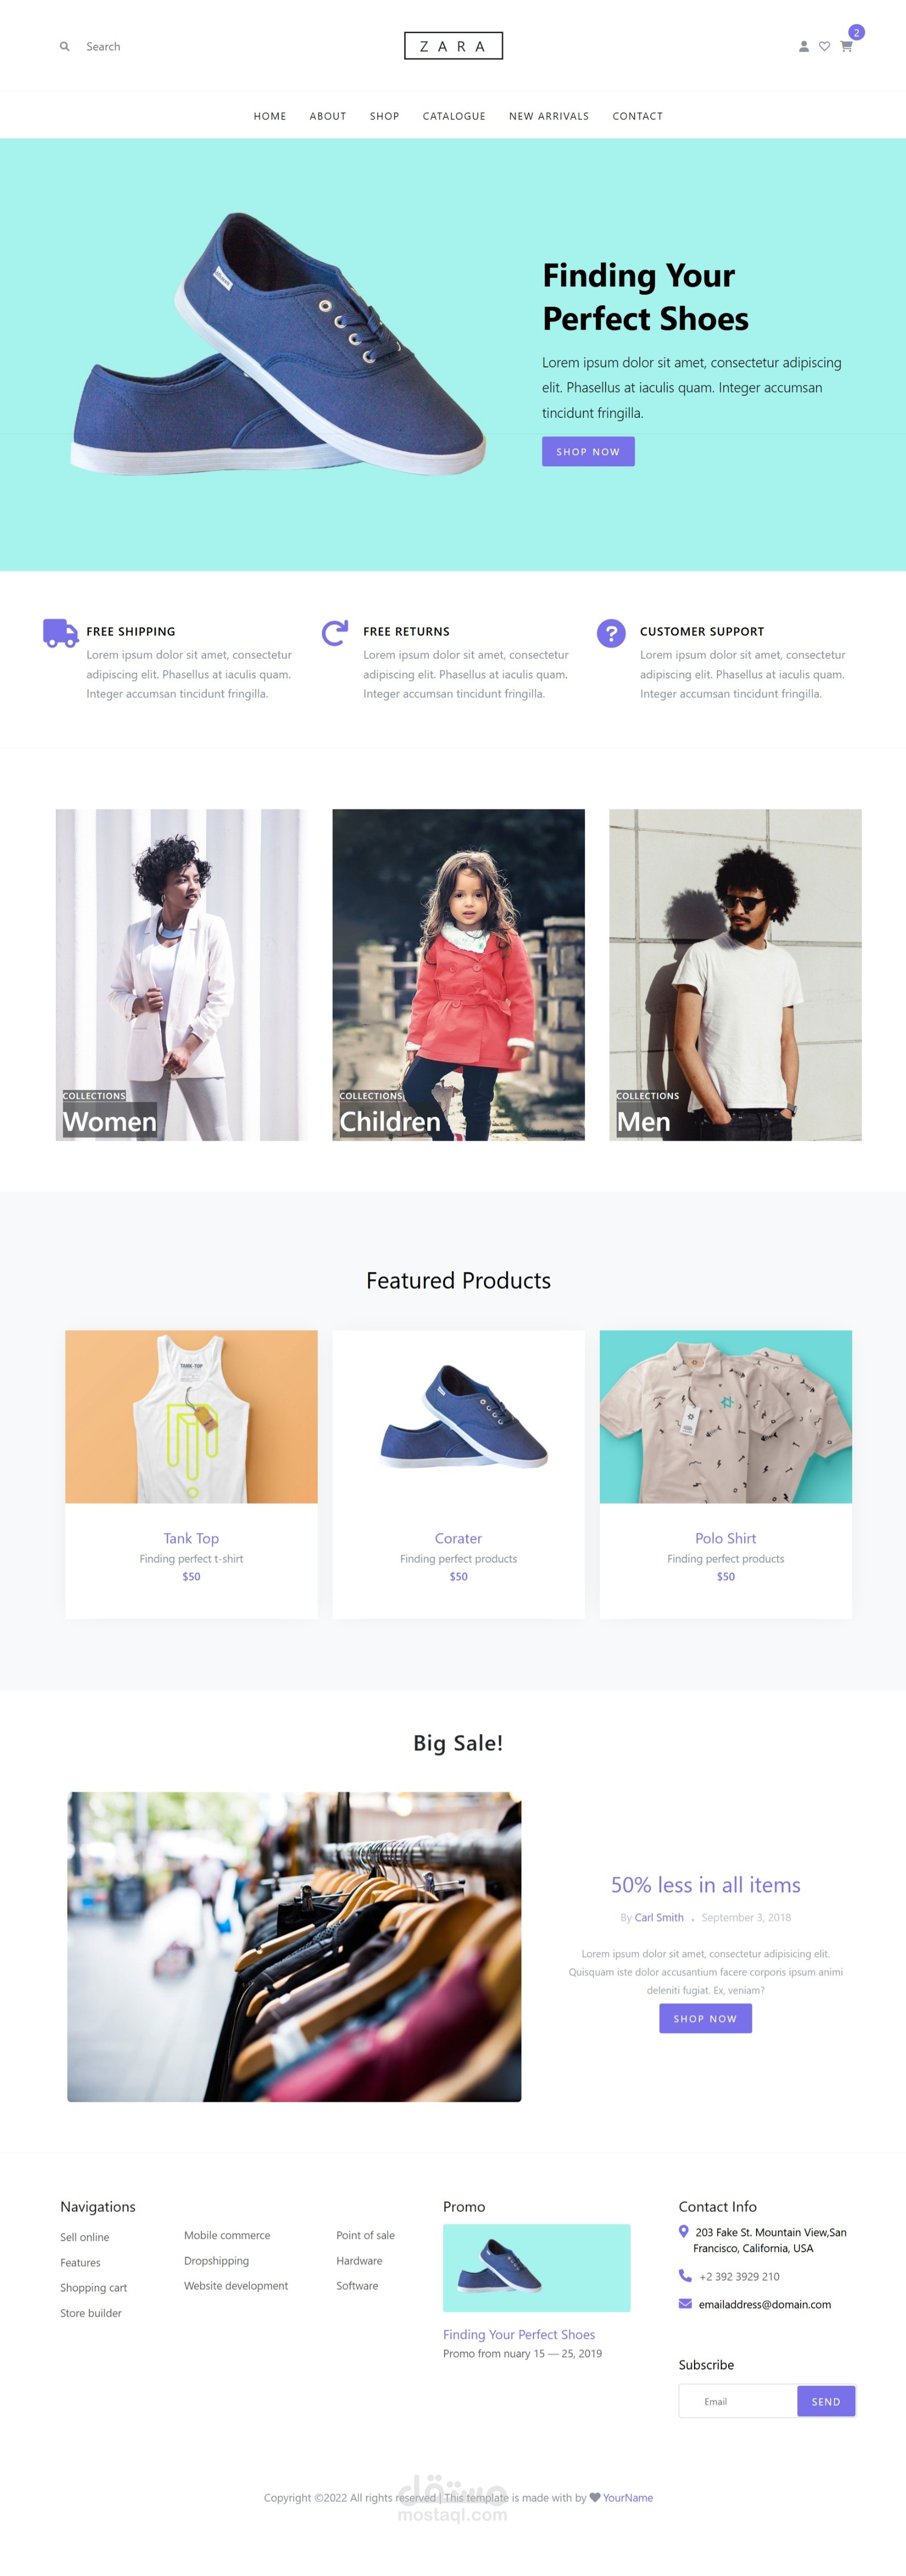906x2576 pixels.
Task: Click Send button in Subscribe form
Action: pos(826,2401)
